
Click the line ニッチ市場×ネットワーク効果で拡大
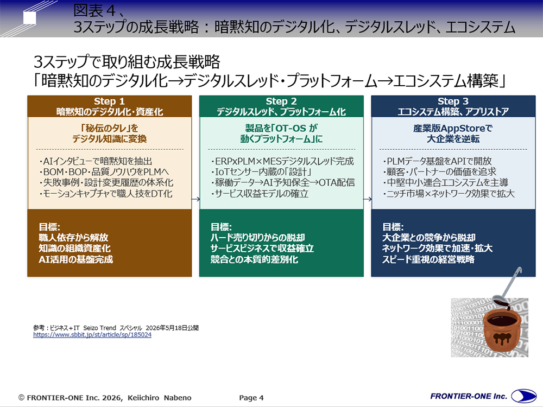(449, 194)
